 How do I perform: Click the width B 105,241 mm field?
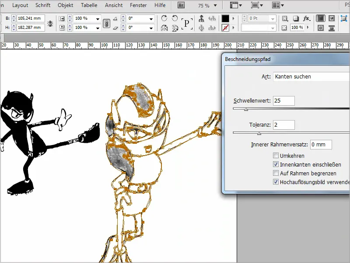click(x=31, y=18)
